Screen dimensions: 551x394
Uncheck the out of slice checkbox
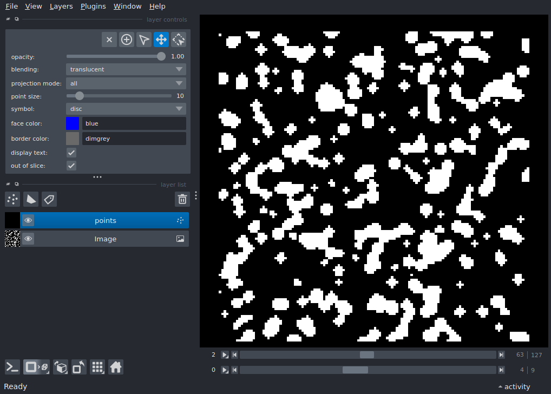(71, 166)
